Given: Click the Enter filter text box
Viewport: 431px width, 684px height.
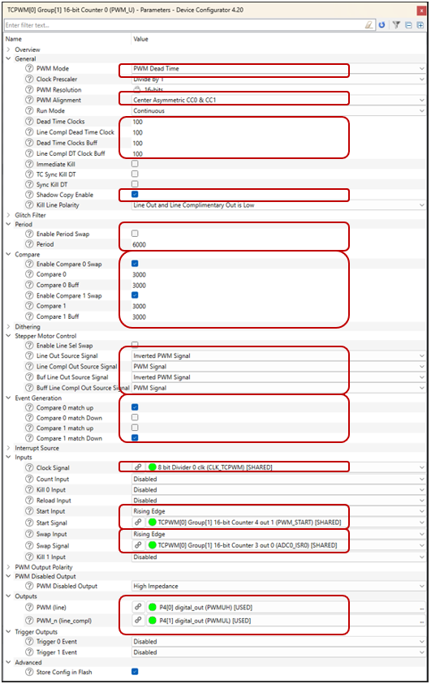Looking at the screenshot, I should click(184, 25).
